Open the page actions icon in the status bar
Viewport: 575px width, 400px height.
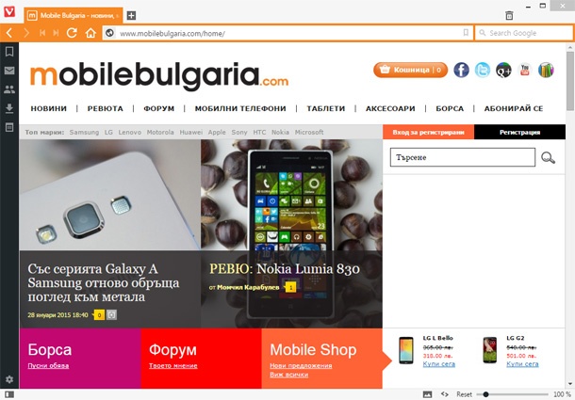(445, 394)
